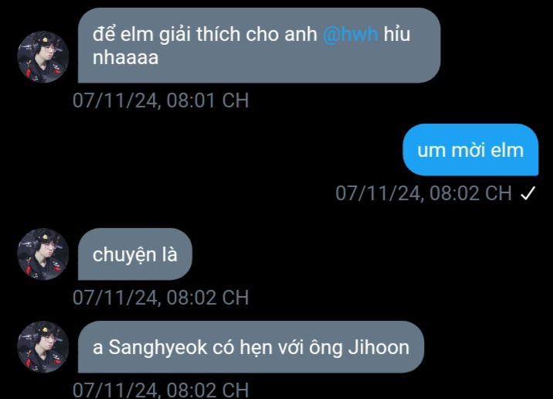Tap the timestamp left of the checkmark
This screenshot has height=399, width=553.
point(423,193)
